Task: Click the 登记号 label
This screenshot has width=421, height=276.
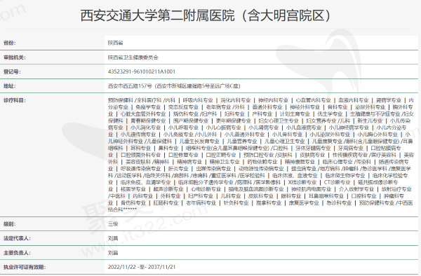Action: point(12,71)
